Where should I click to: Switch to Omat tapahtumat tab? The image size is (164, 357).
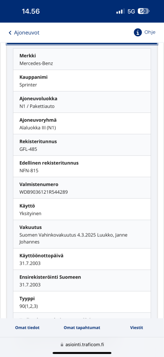82,328
